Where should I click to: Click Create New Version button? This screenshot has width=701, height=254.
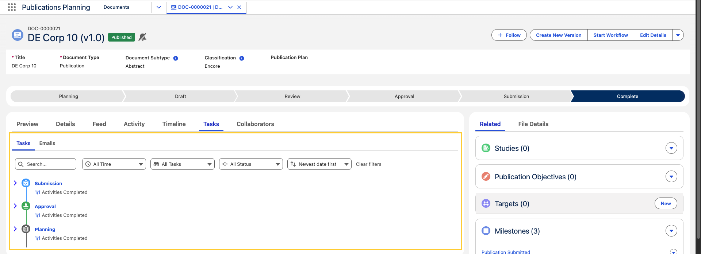tap(559, 35)
